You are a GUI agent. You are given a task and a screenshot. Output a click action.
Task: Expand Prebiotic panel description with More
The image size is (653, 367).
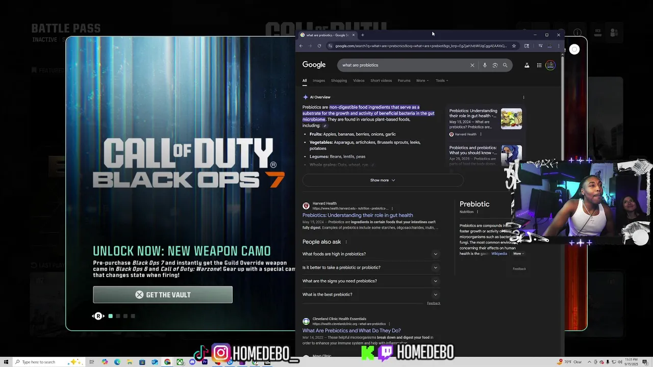[x=518, y=254]
